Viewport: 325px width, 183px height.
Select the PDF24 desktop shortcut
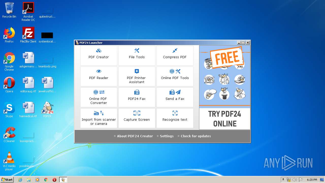point(47,110)
